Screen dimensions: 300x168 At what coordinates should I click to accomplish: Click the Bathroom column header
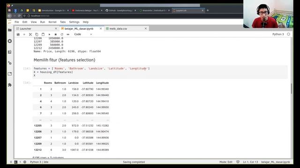[x=60, y=83]
